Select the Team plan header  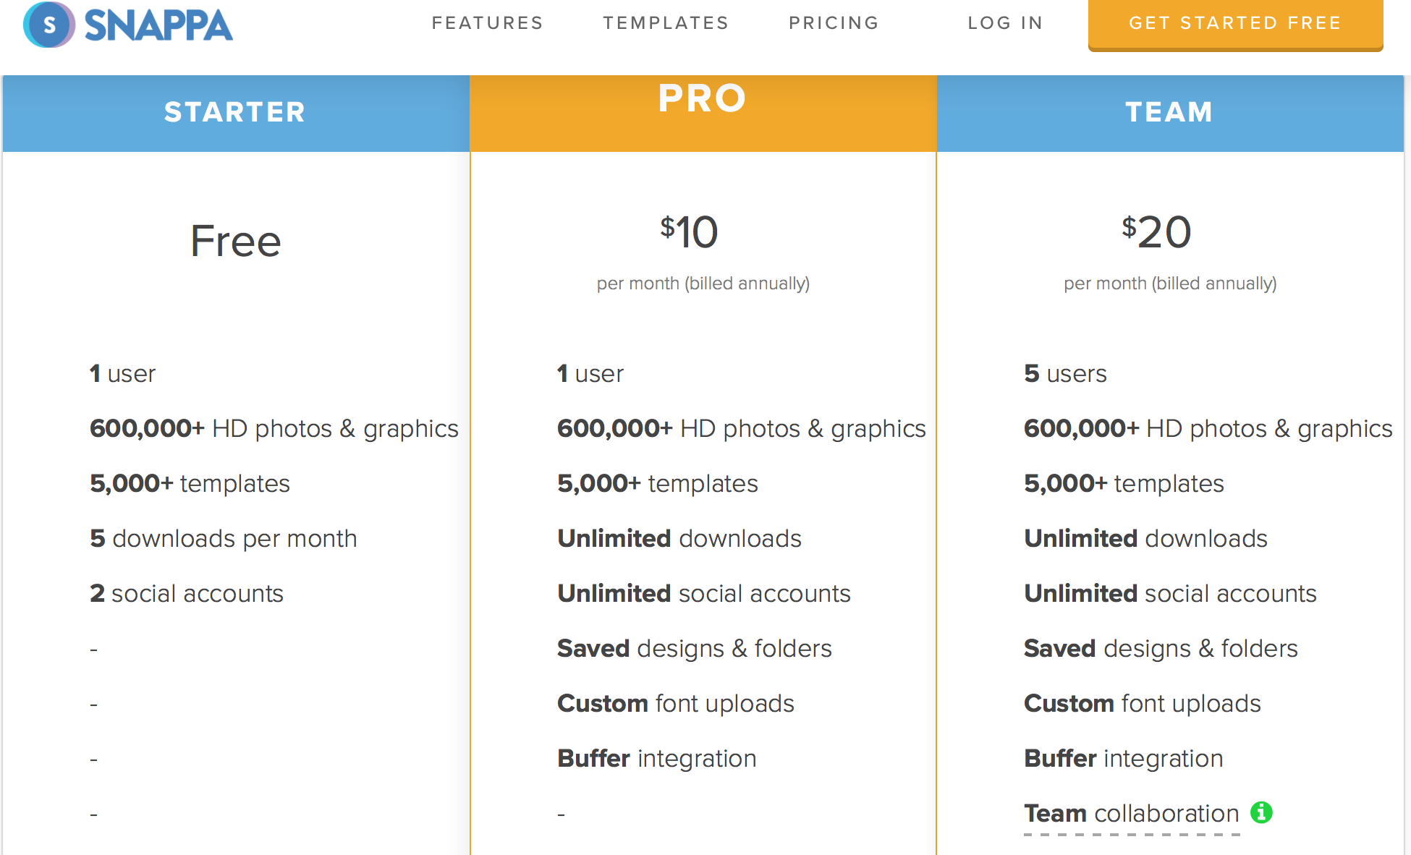point(1170,113)
